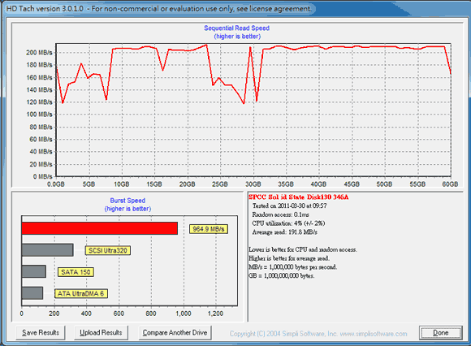Viewport: 471px width, 346px height.
Task: Click the 964.9 MB/s burst label
Action: click(x=209, y=229)
